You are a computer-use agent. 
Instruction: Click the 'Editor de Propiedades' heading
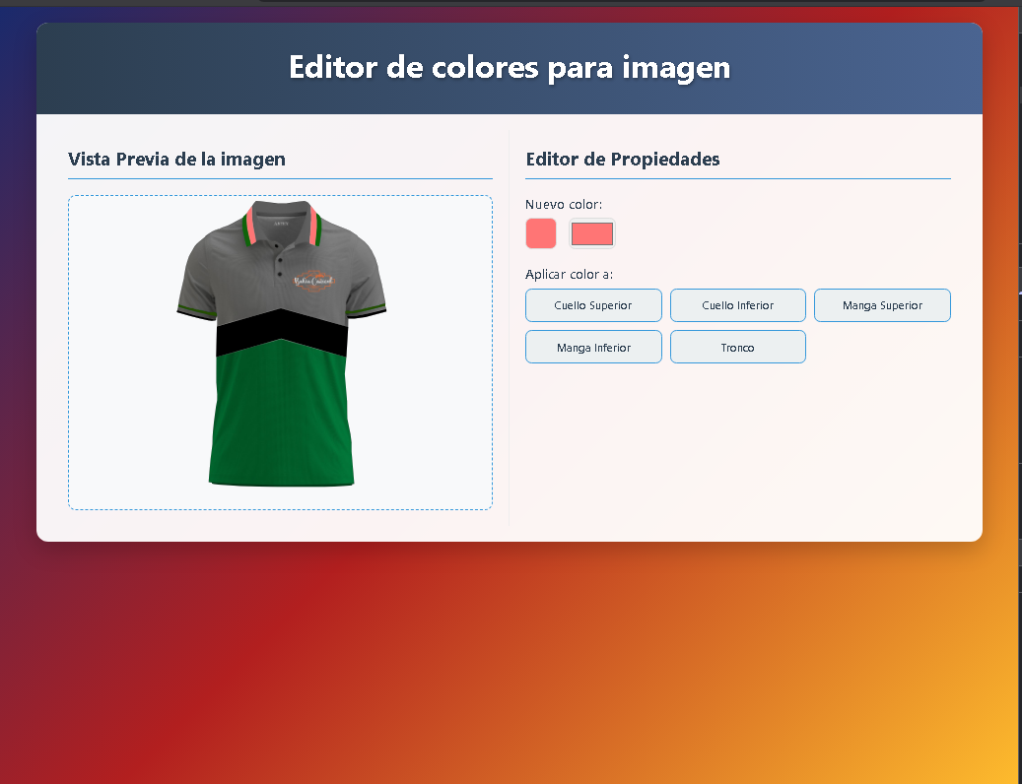623,159
